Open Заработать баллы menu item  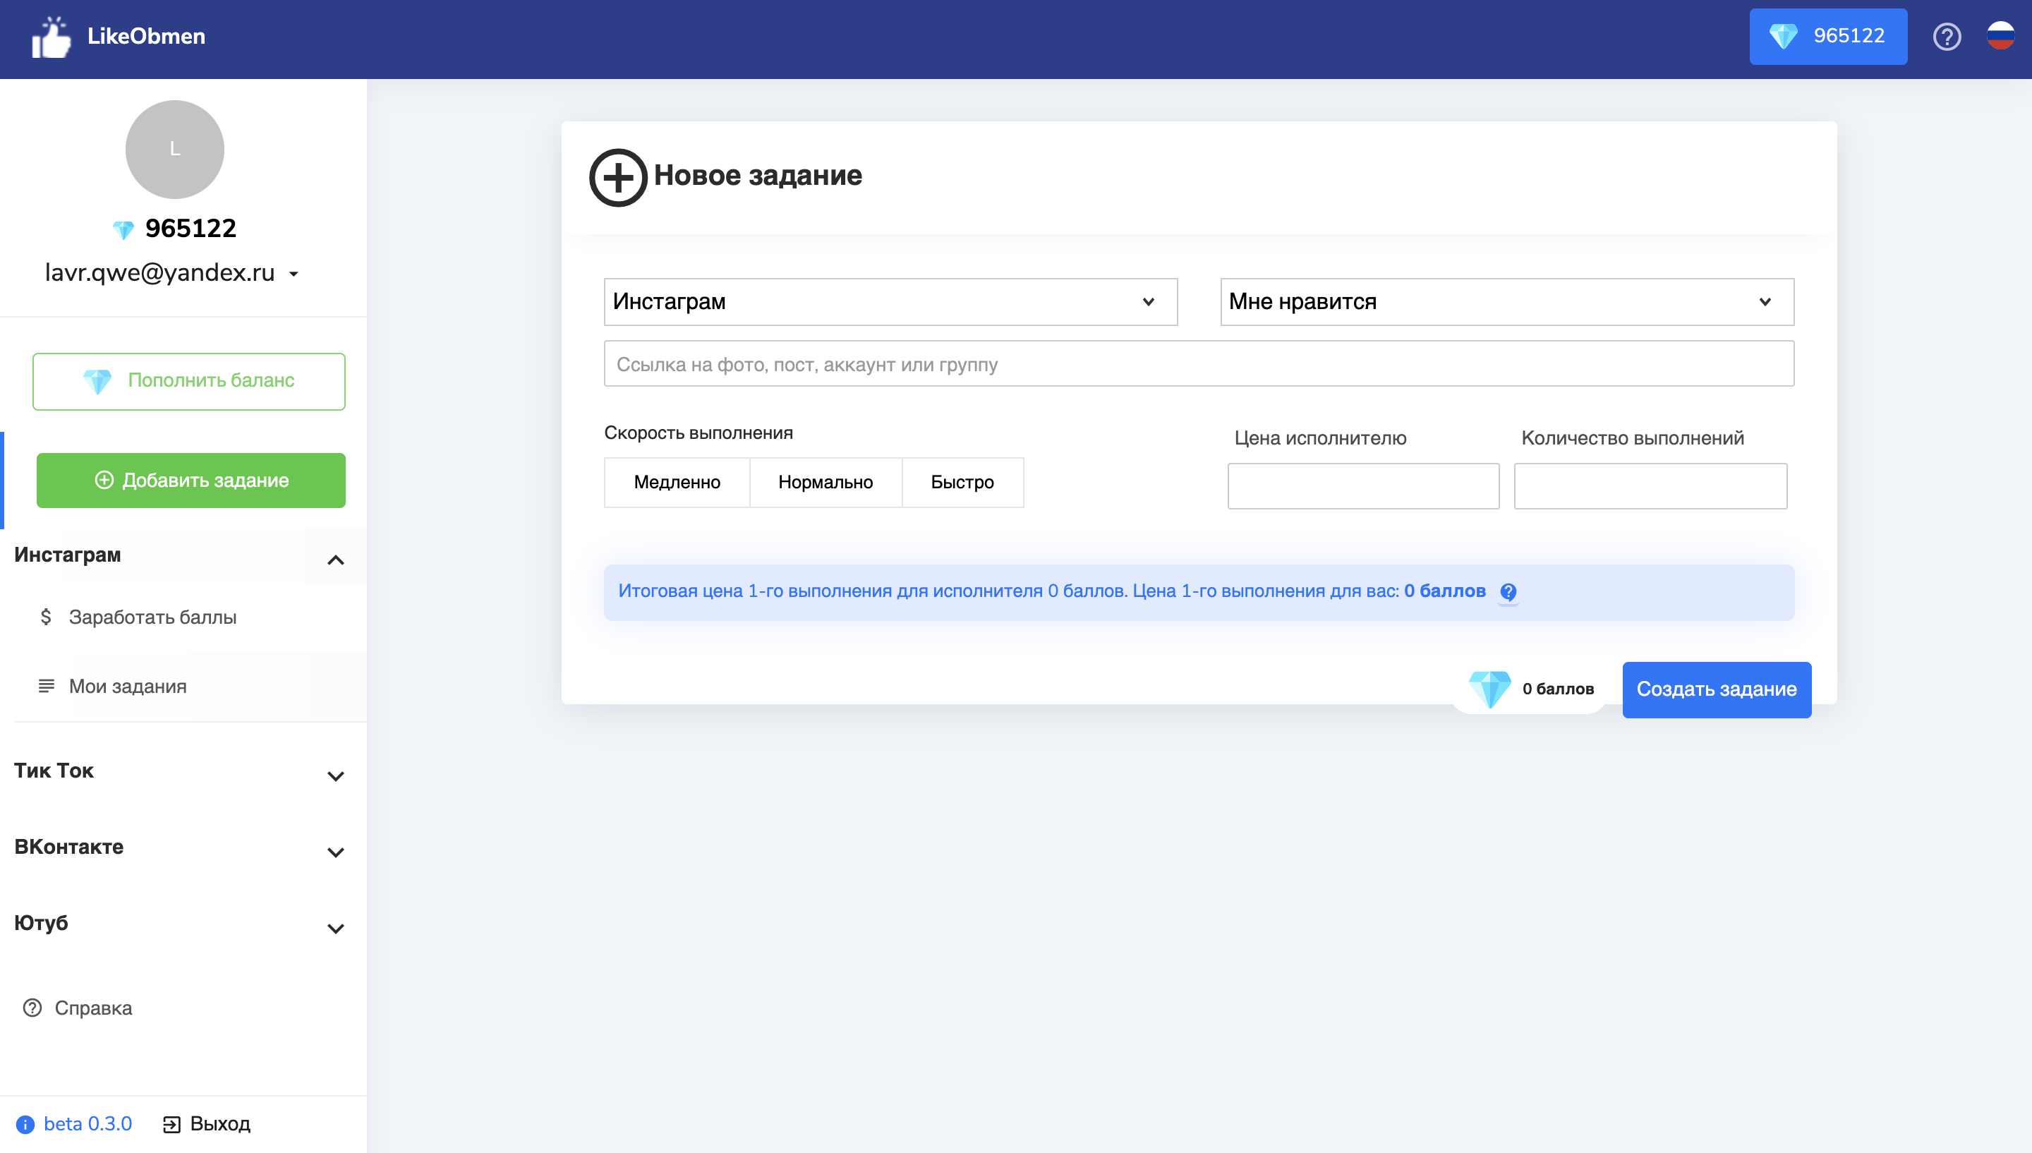(x=152, y=617)
